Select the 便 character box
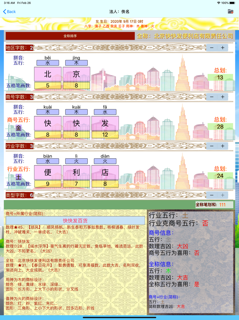 point(48,172)
